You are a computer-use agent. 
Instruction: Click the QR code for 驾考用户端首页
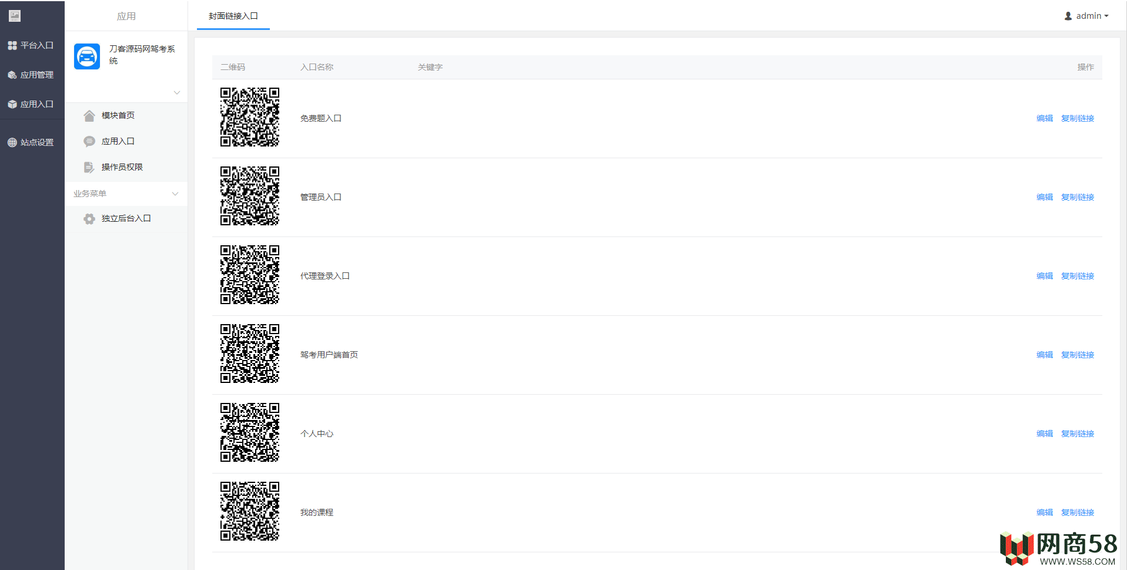(x=250, y=354)
